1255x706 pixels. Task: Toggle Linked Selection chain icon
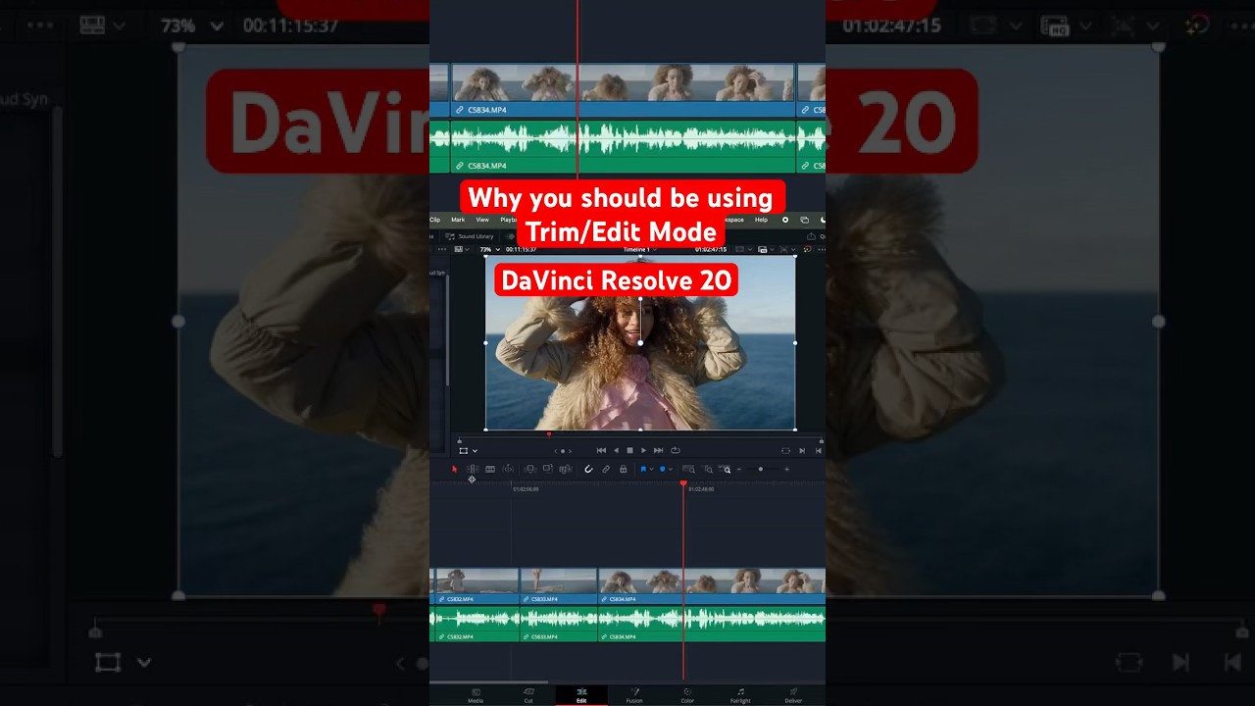click(606, 469)
